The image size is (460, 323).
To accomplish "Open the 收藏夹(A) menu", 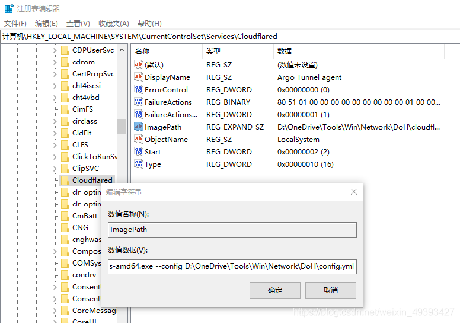I will click(x=114, y=24).
